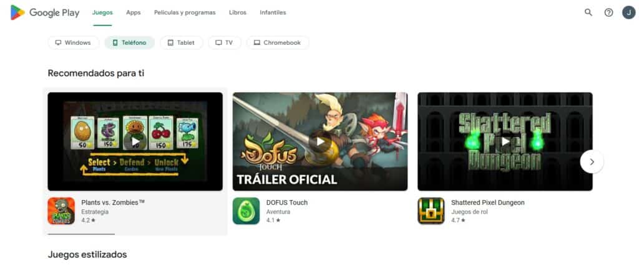Open Películas y programas tab
This screenshot has width=639, height=271.
click(185, 12)
